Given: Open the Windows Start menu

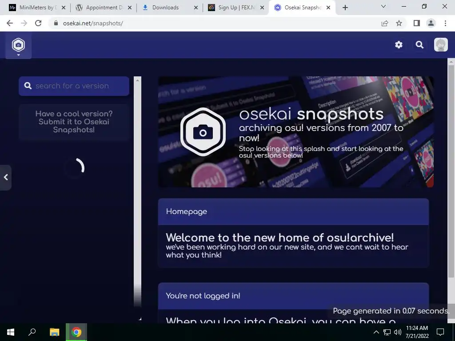Looking at the screenshot, I should coord(11,332).
